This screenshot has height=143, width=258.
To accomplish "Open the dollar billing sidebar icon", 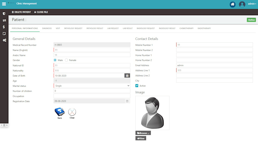I will [x=4, y=27].
